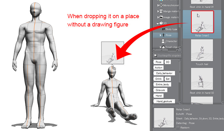Expand the Manga material folder
Image resolution: width=224 pixels, height=131 pixels.
point(158,11)
